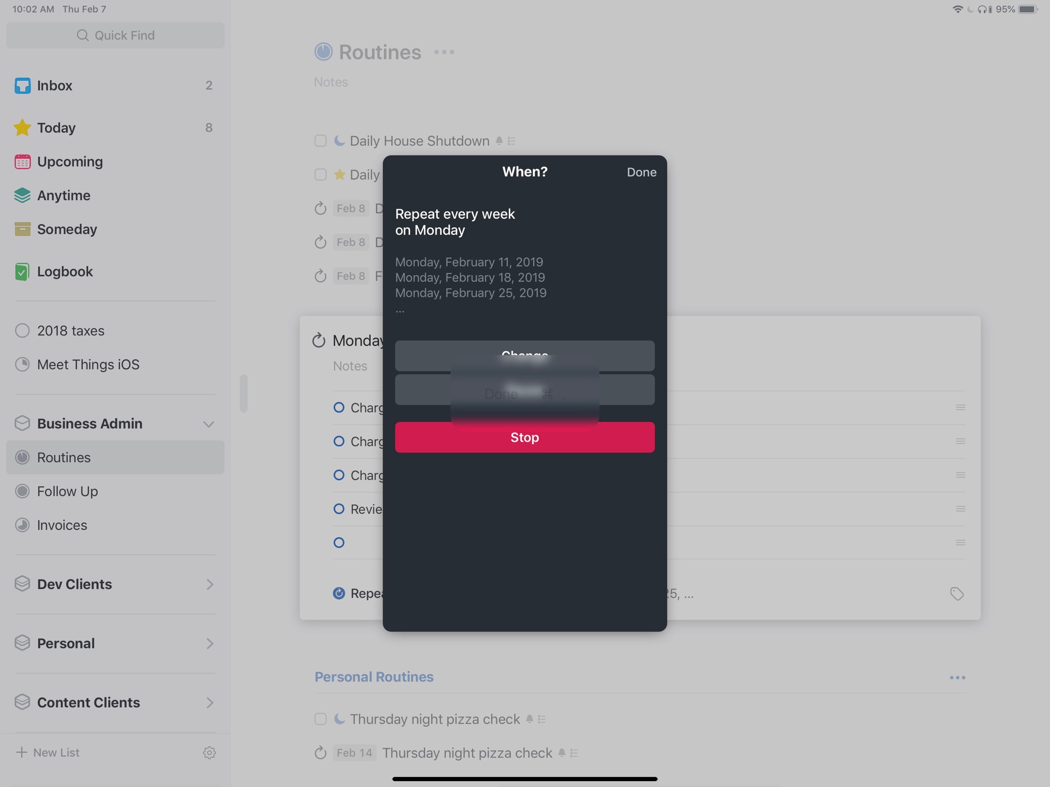Check Thursday night pizza check checkbox

point(320,719)
